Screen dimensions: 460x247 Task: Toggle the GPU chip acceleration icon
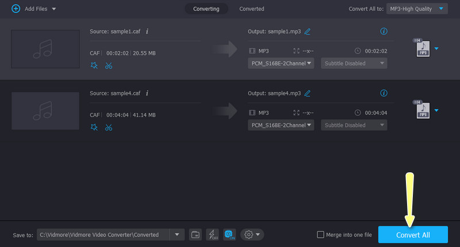coord(228,234)
